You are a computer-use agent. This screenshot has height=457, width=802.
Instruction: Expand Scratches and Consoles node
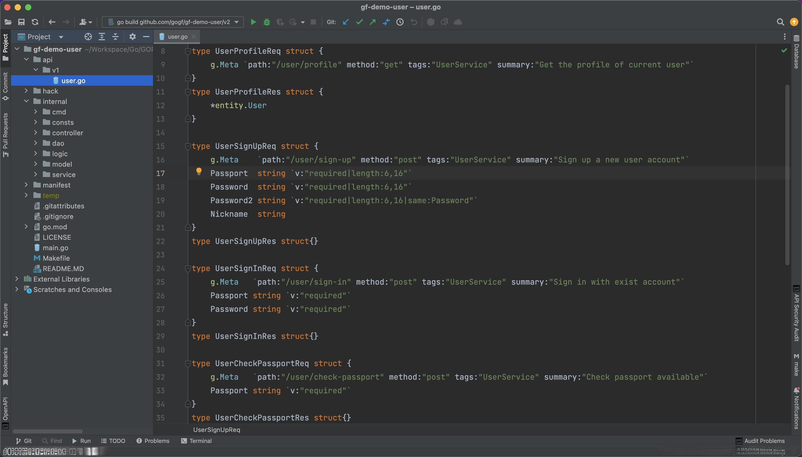point(17,289)
